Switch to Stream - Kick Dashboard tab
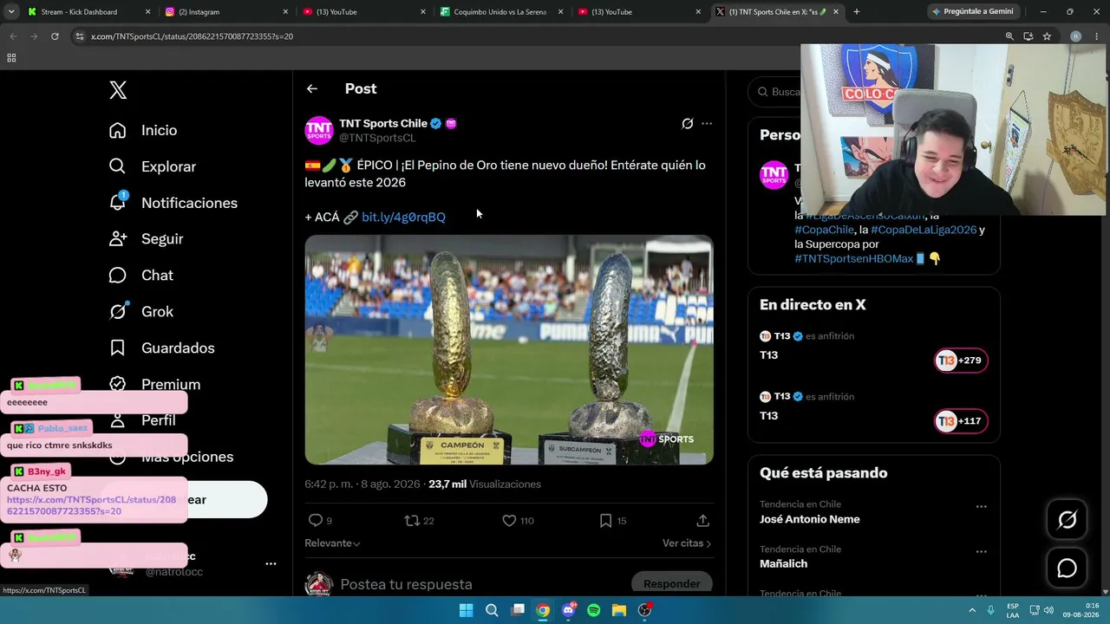The height and width of the screenshot is (624, 1110). pyautogui.click(x=88, y=12)
